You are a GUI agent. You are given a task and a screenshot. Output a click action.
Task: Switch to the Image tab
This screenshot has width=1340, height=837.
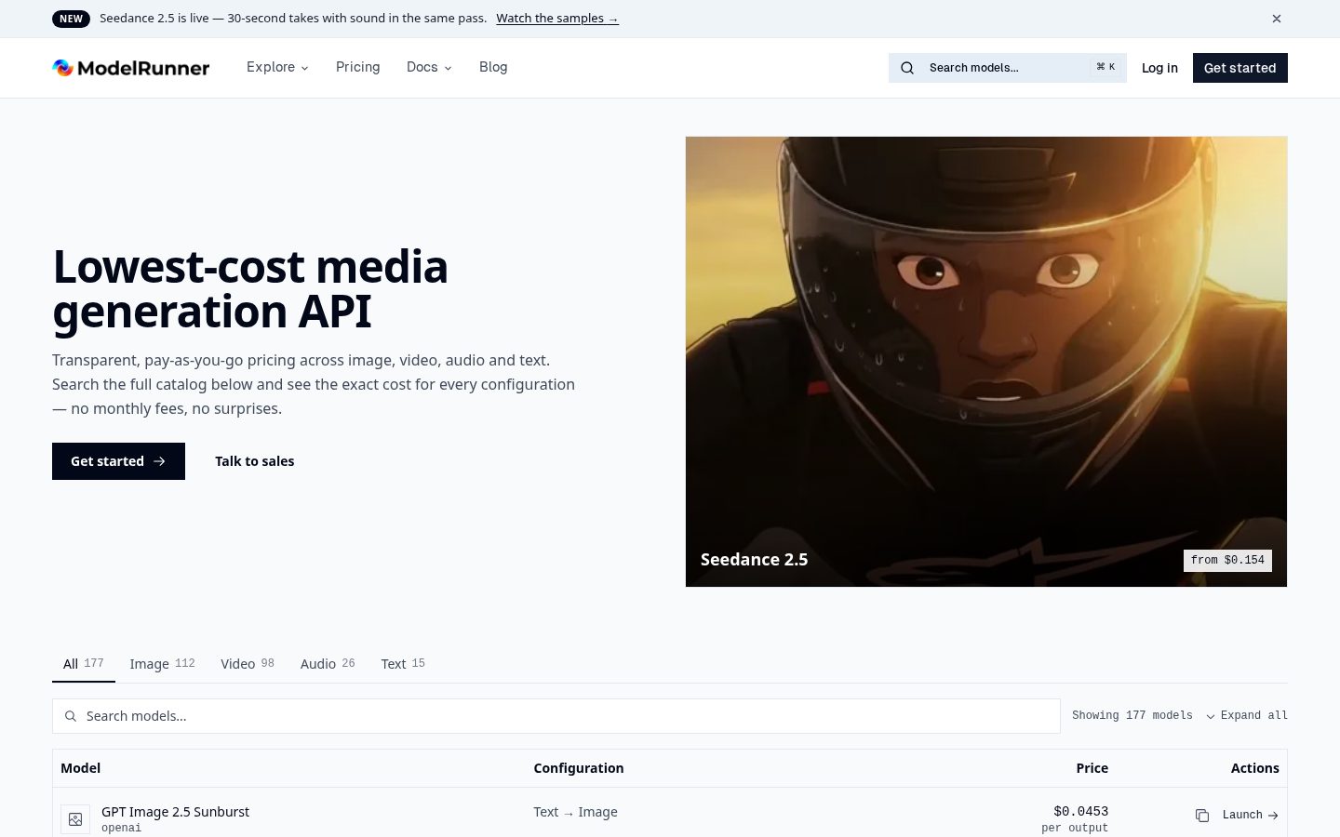coord(163,664)
